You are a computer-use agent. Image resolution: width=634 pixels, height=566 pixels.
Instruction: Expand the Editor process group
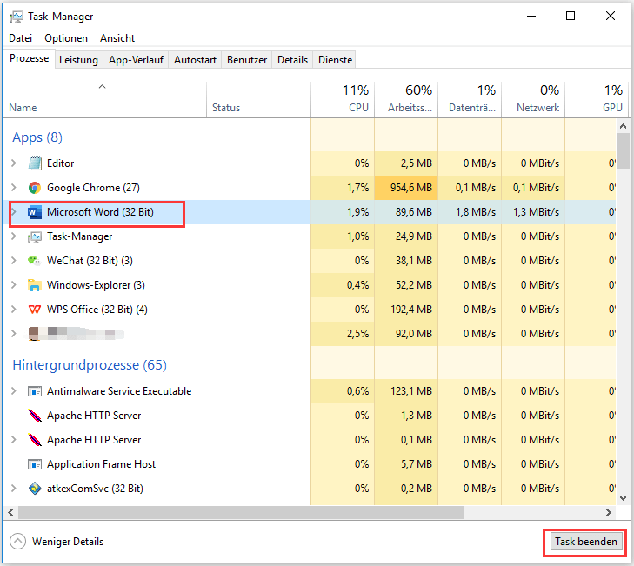14,163
